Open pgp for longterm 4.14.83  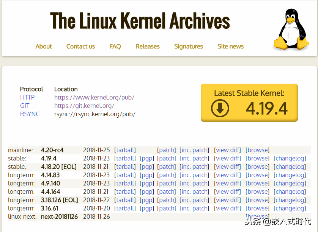[147, 175]
